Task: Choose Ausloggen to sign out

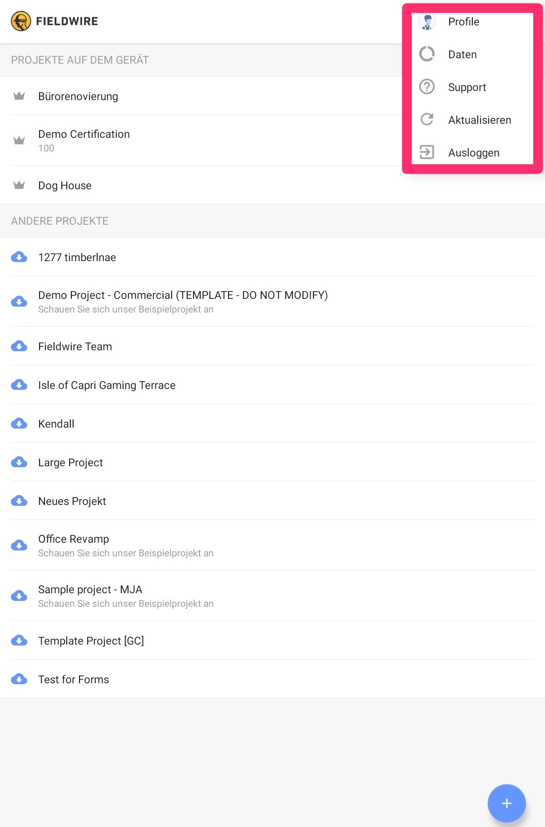Action: (472, 152)
